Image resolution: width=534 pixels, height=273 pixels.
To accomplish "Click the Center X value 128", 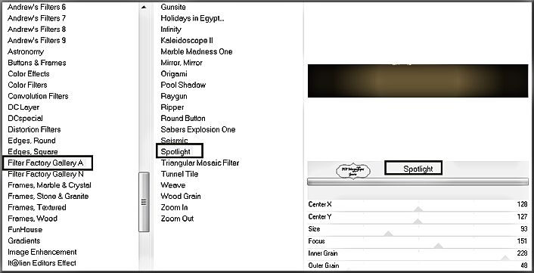I will 522,204.
